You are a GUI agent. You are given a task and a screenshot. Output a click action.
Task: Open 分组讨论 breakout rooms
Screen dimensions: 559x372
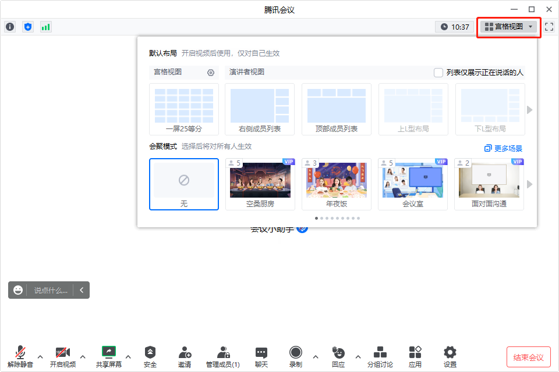(x=380, y=357)
